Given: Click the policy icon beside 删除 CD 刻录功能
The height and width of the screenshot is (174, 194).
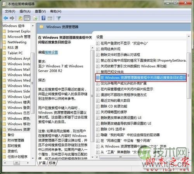Looking at the screenshot, I should (98, 106).
